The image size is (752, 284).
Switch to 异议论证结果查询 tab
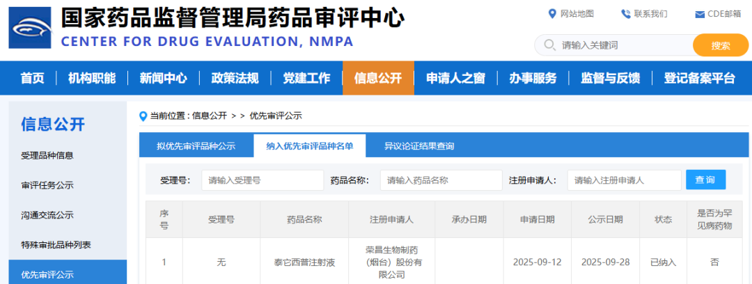(419, 146)
